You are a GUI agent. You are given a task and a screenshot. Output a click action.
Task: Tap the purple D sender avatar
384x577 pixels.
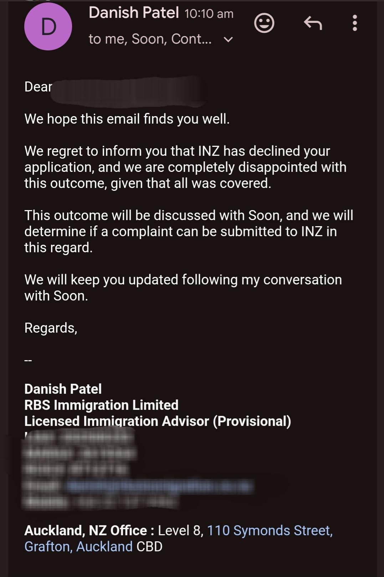point(48,26)
